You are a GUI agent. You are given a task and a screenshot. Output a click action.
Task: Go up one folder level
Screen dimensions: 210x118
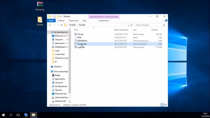[x=61, y=25]
